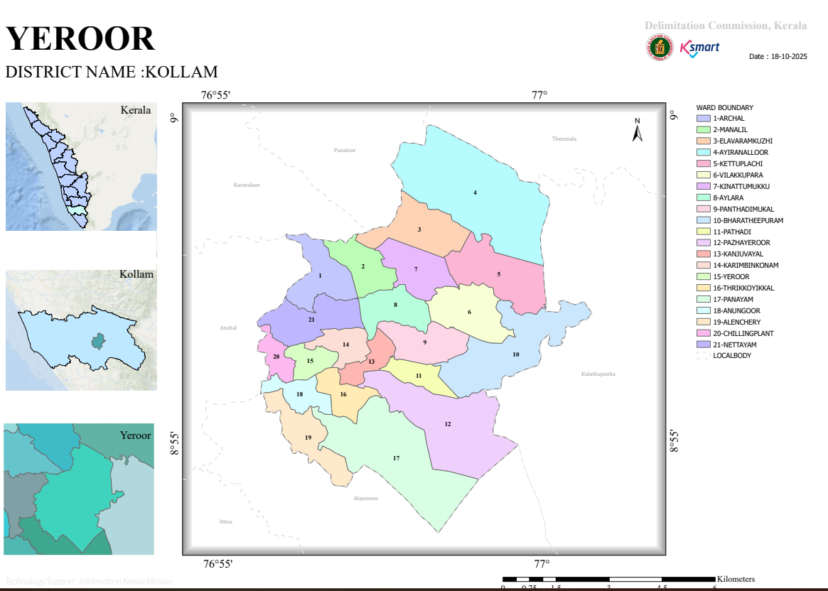Select the 1-ARCHAL legend color swatch
The height and width of the screenshot is (591, 828).
pyautogui.click(x=704, y=119)
